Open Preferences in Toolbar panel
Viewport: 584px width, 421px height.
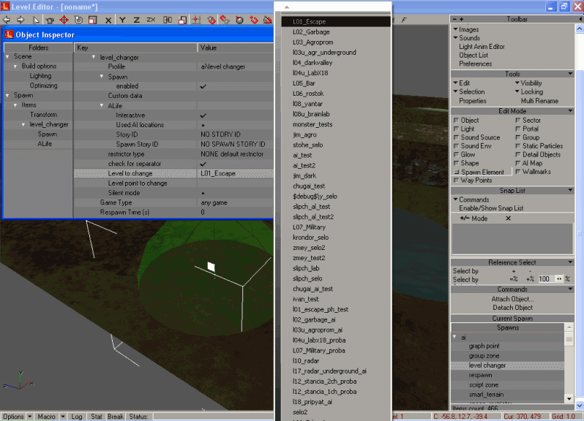[x=475, y=64]
